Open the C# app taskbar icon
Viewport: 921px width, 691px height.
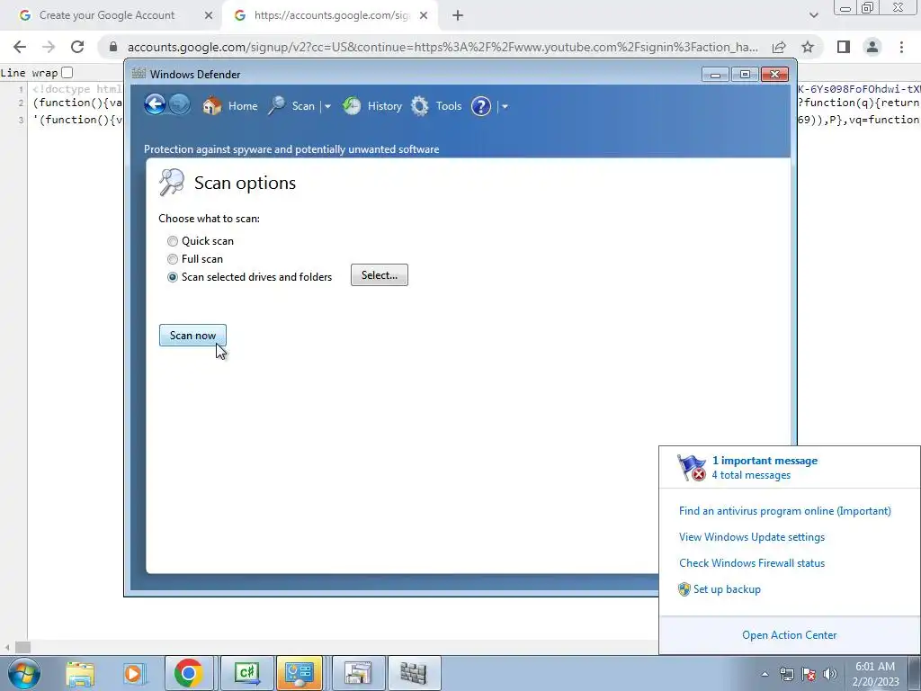coord(246,673)
